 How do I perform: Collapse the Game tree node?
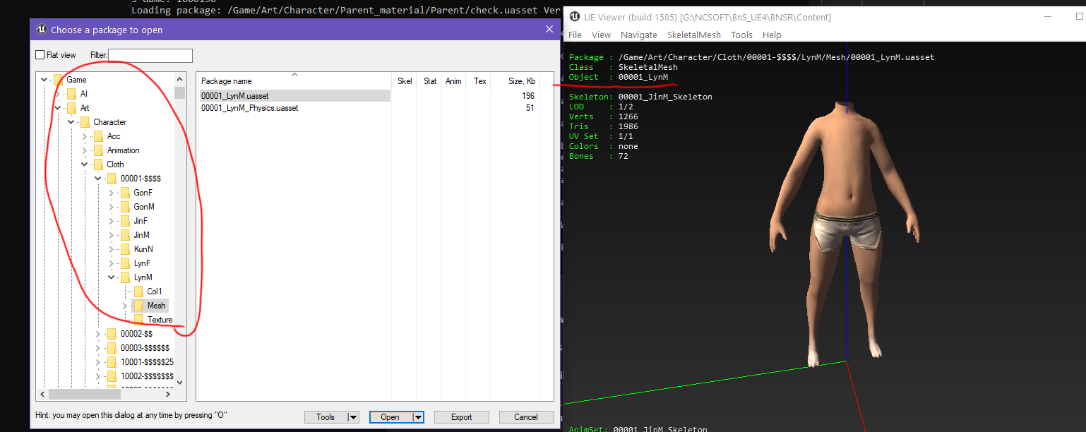point(44,80)
